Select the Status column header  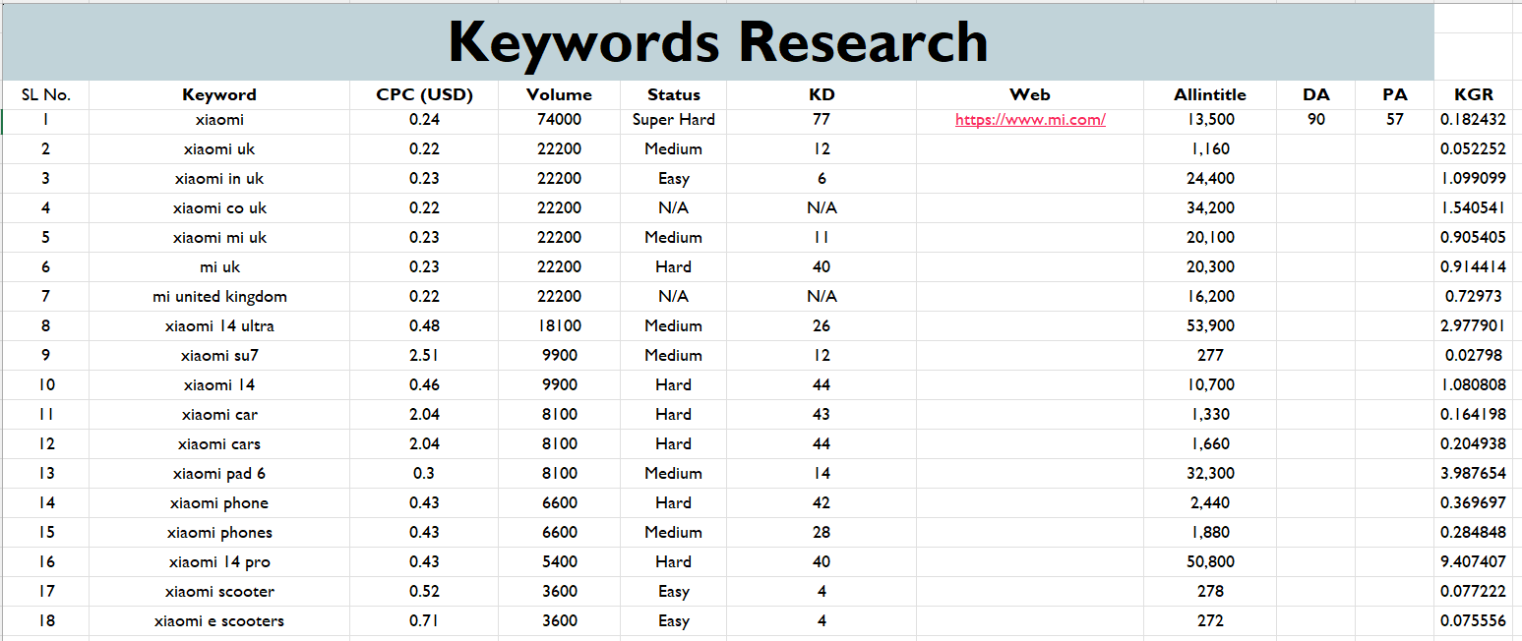point(674,95)
